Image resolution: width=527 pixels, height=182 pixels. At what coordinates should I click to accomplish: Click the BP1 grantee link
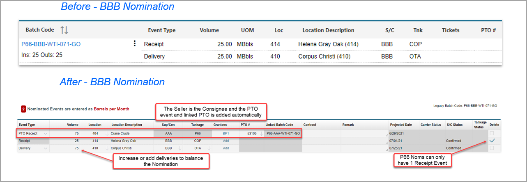coord(226,134)
